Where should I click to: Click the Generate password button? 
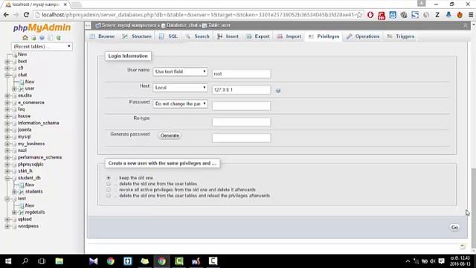pos(170,135)
